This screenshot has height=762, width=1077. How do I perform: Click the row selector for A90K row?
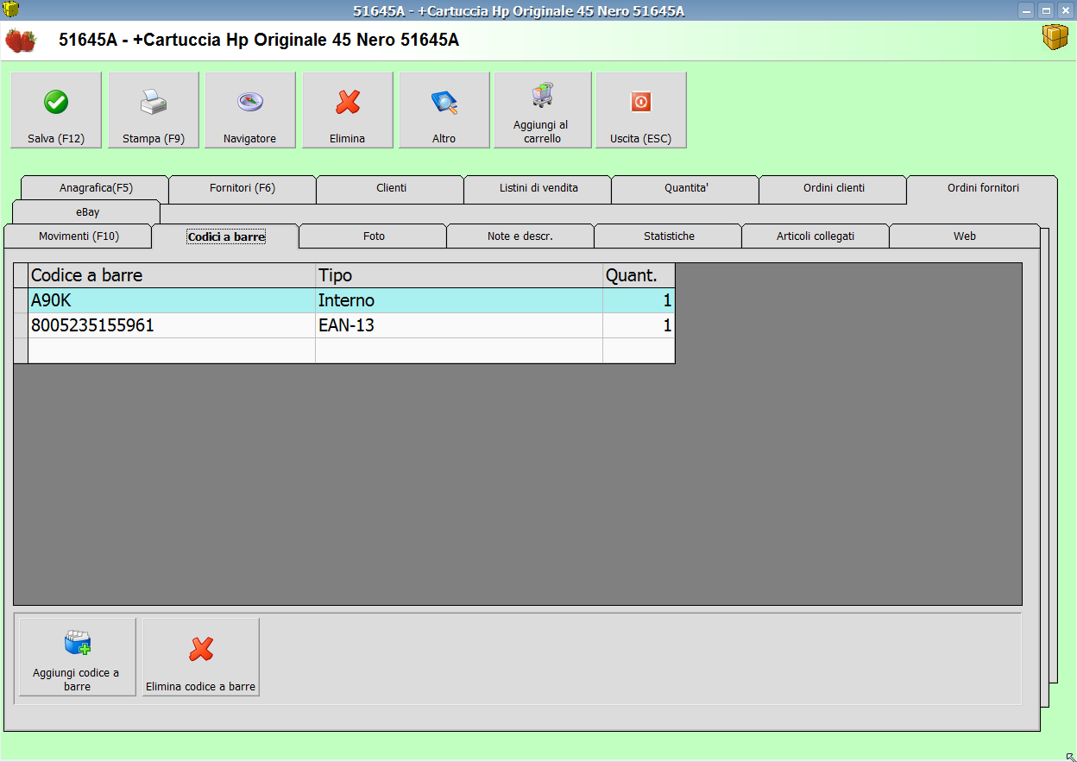[x=21, y=300]
